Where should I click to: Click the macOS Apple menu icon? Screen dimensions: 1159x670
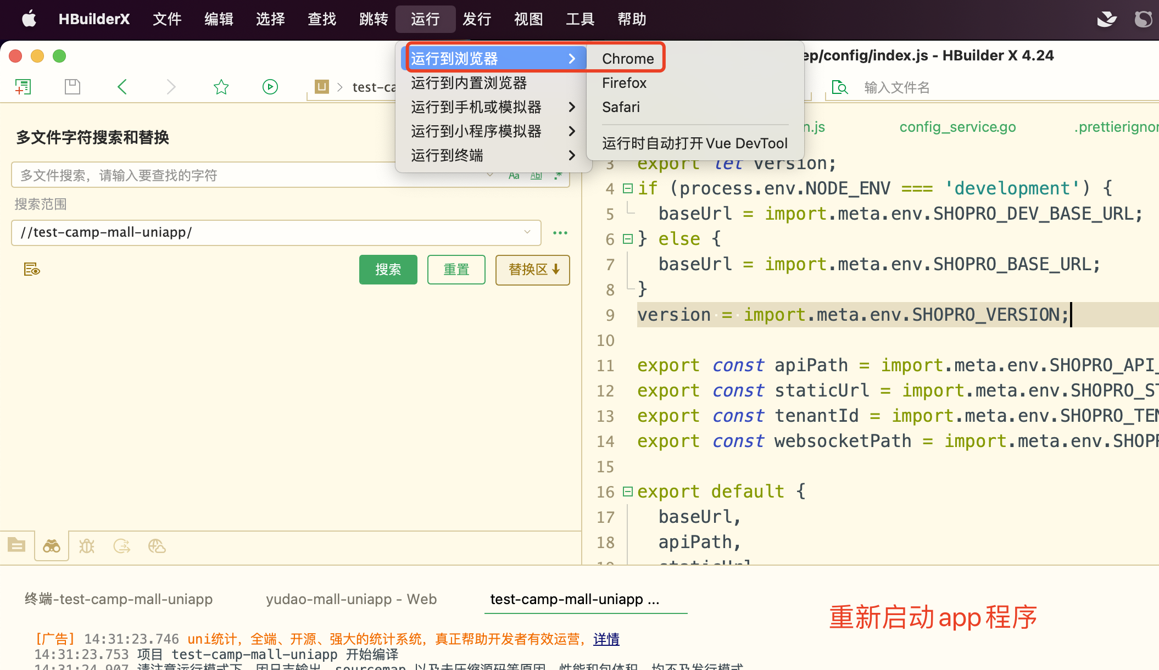coord(29,19)
